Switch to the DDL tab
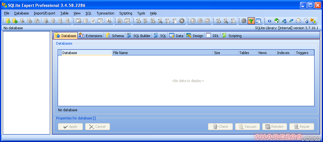 [x=213, y=35]
